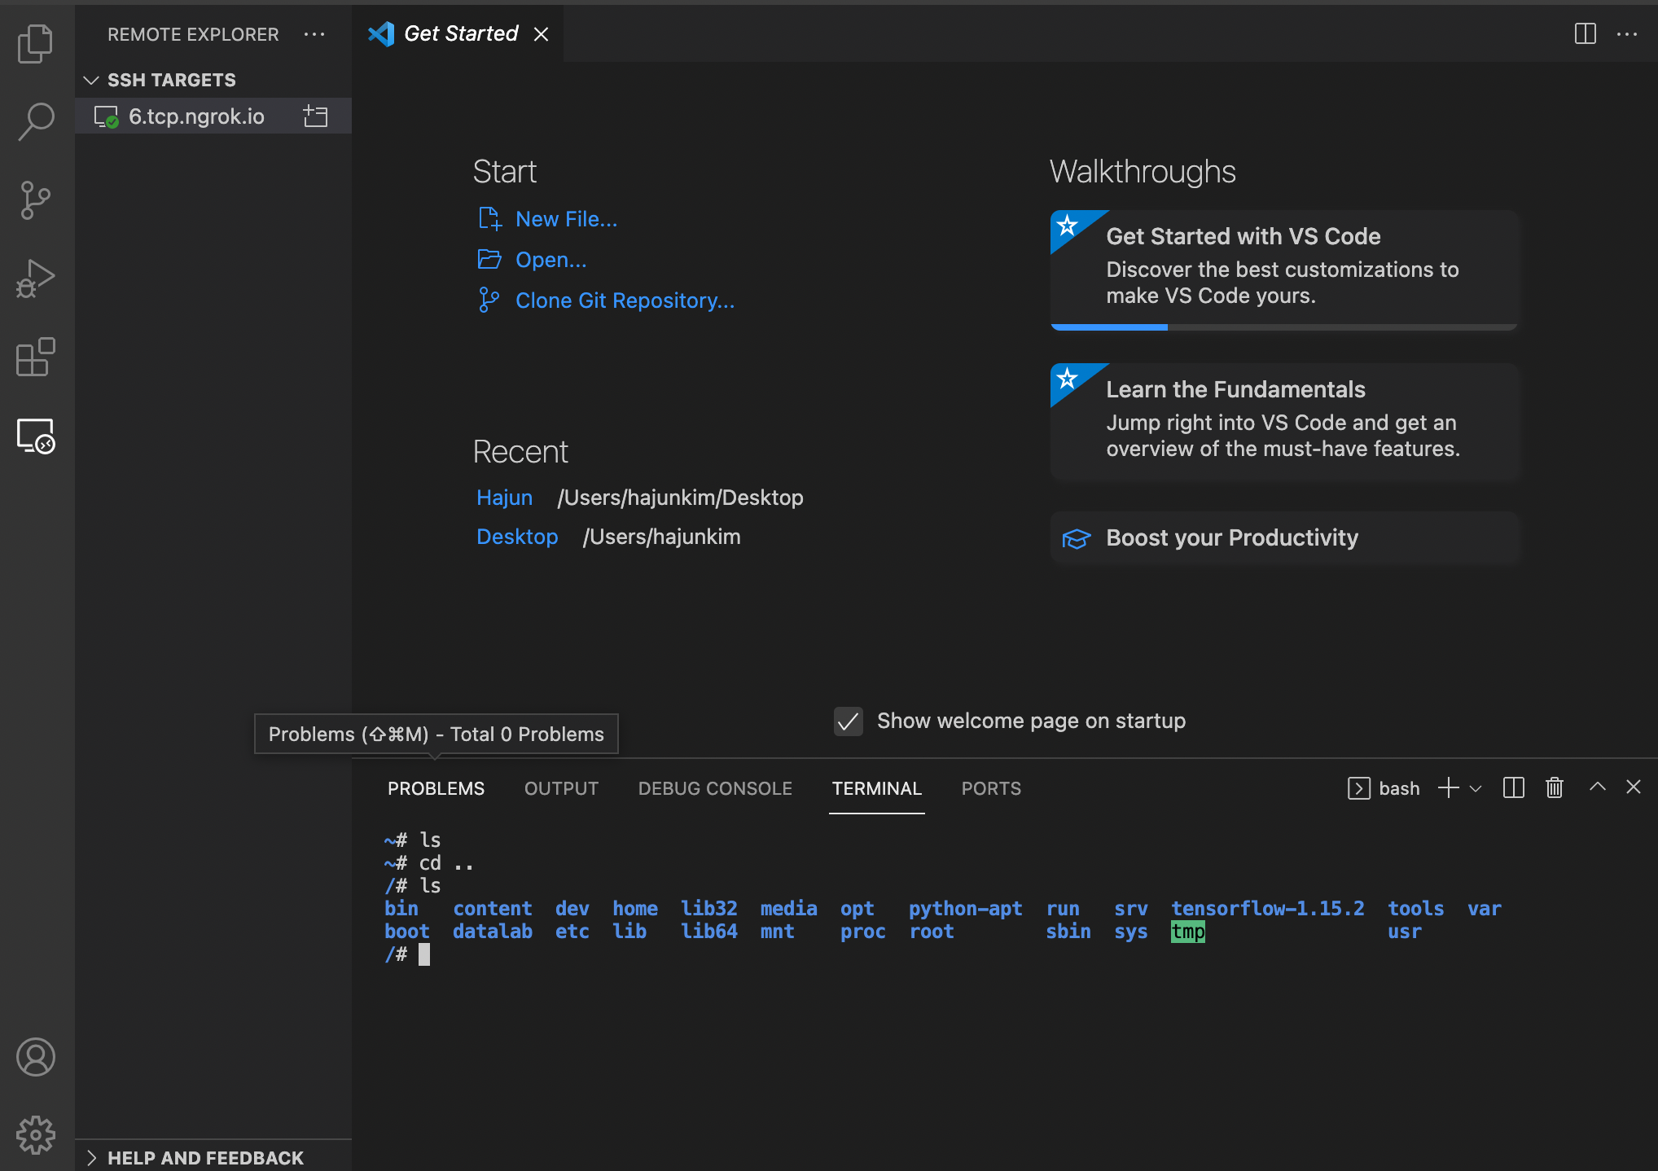This screenshot has width=1658, height=1171.
Task: Switch to the PORTS panel tab
Action: [x=990, y=788]
